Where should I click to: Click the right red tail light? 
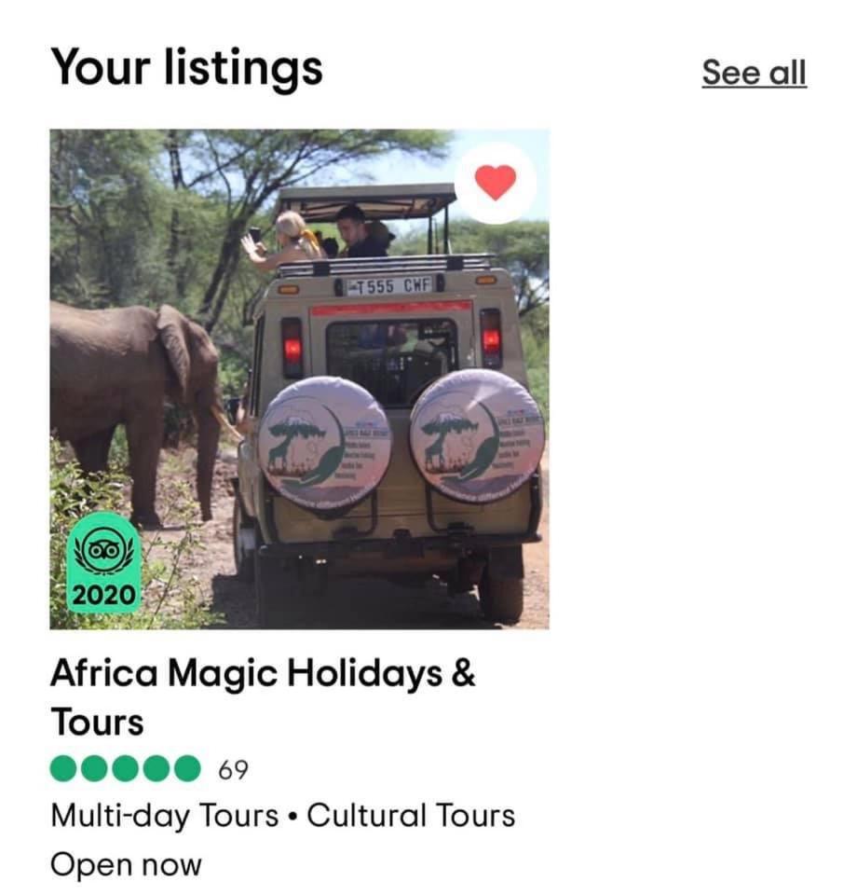click(x=491, y=337)
